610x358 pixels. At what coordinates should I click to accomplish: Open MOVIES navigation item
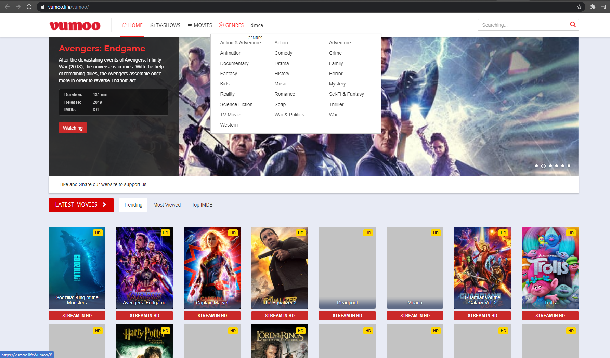coord(200,25)
